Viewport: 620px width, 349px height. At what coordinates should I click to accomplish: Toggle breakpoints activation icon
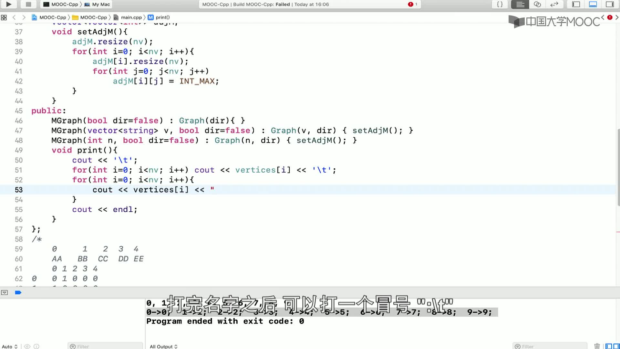pos(18,292)
